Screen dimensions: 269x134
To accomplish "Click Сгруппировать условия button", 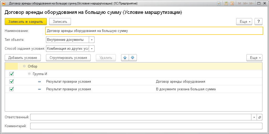I will pos(68,58).
